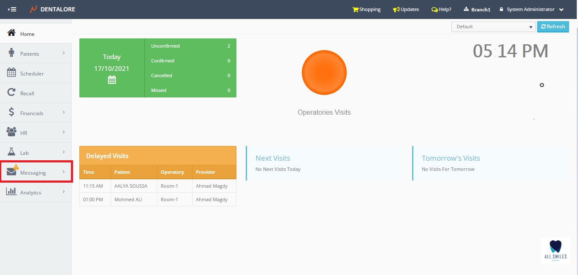The width and height of the screenshot is (578, 275).
Task: Open the Shopping menu item
Action: click(x=366, y=9)
